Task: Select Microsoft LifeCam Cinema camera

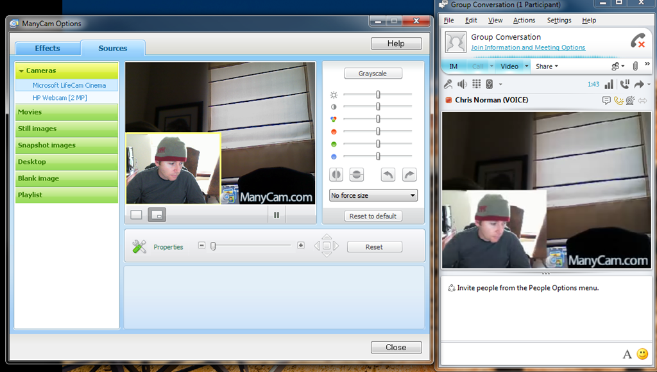Action: (67, 85)
